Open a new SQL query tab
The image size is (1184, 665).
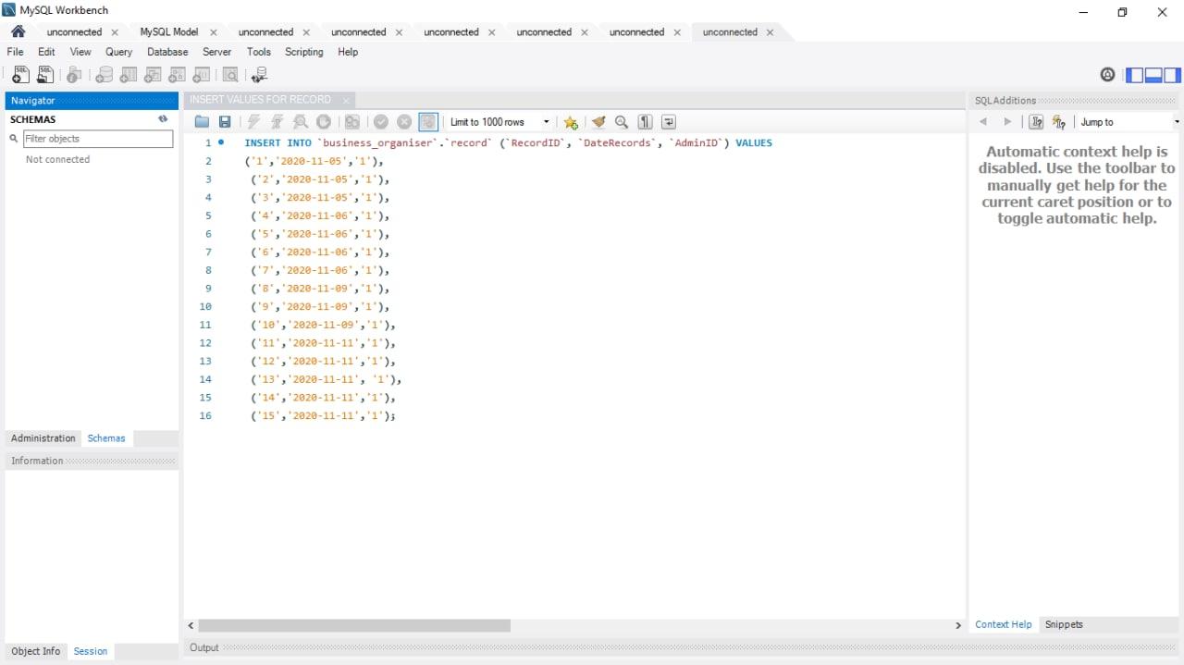[x=19, y=75]
